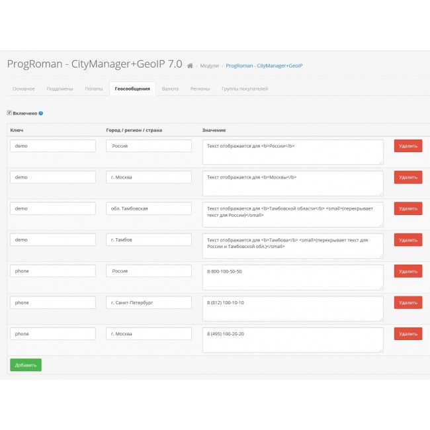The image size is (430, 430).
Task: Select the Валюта tab
Action: 170,89
